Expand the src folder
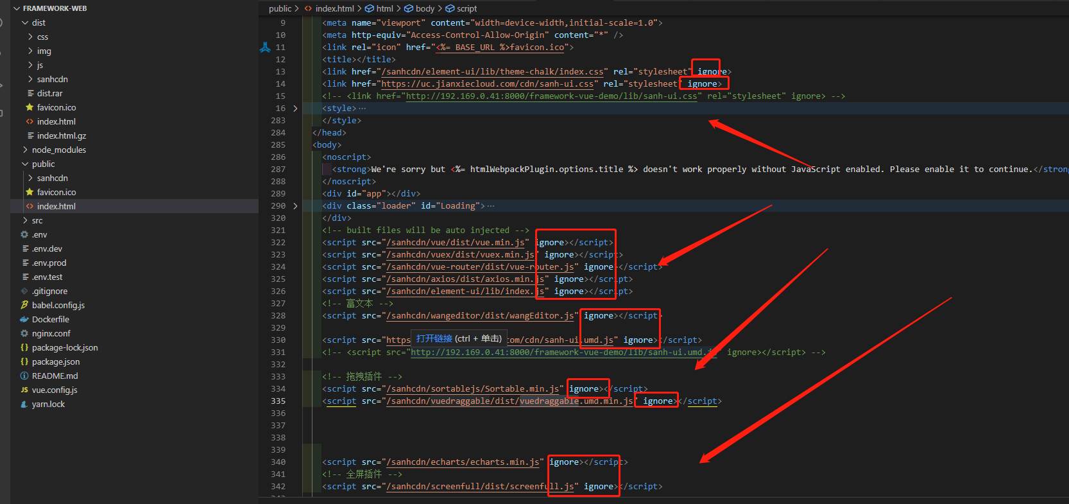The image size is (1069, 504). click(25, 221)
